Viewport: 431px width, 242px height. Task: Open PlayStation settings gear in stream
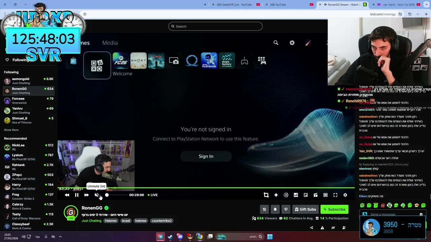[292, 43]
